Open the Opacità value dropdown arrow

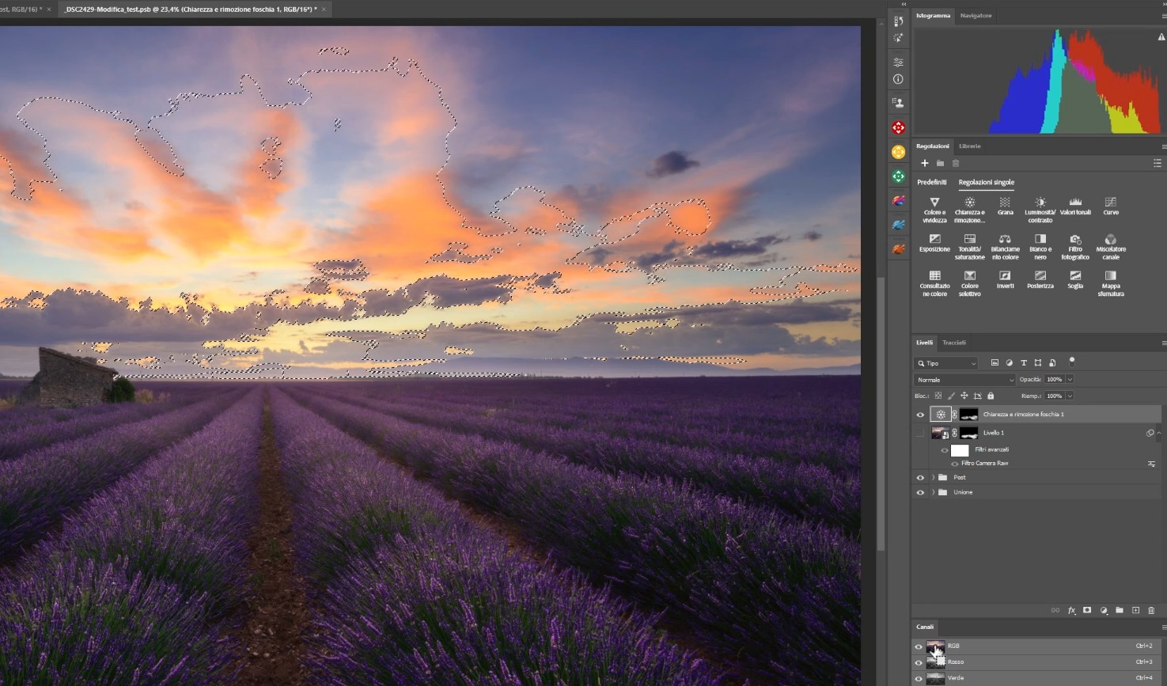click(x=1070, y=380)
